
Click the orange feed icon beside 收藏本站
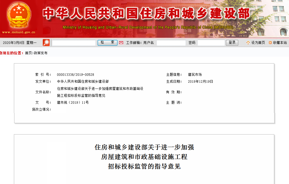coord(270,43)
